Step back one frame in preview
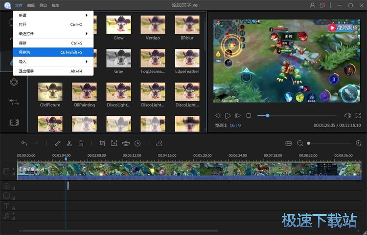This screenshot has height=235, width=367. (x=218, y=115)
